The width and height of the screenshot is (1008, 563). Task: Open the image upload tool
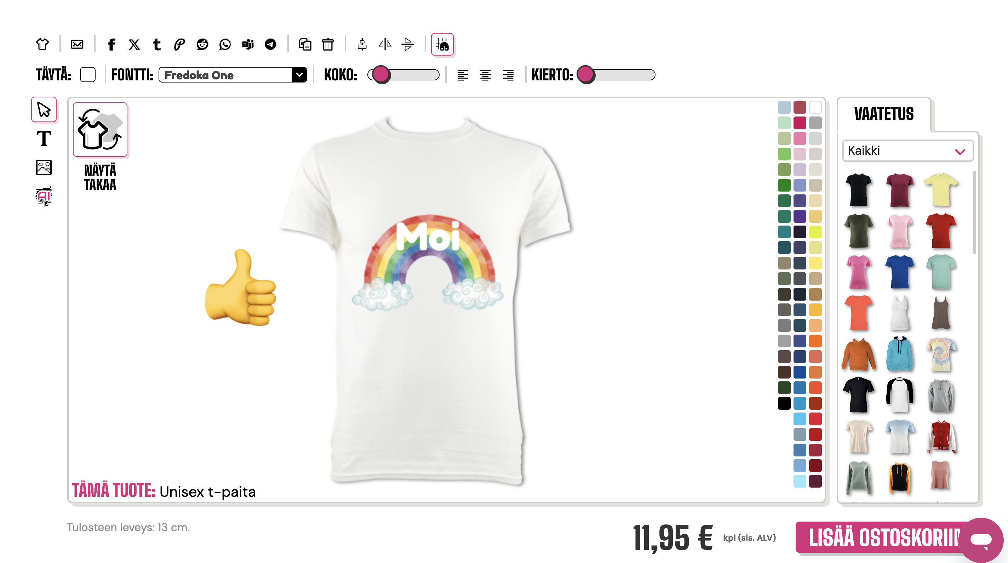coord(44,167)
